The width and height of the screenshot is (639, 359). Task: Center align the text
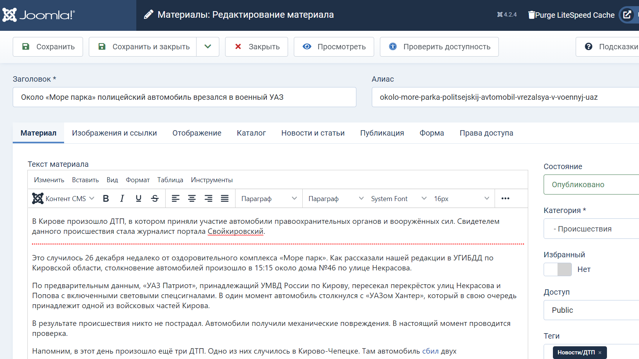[192, 199]
